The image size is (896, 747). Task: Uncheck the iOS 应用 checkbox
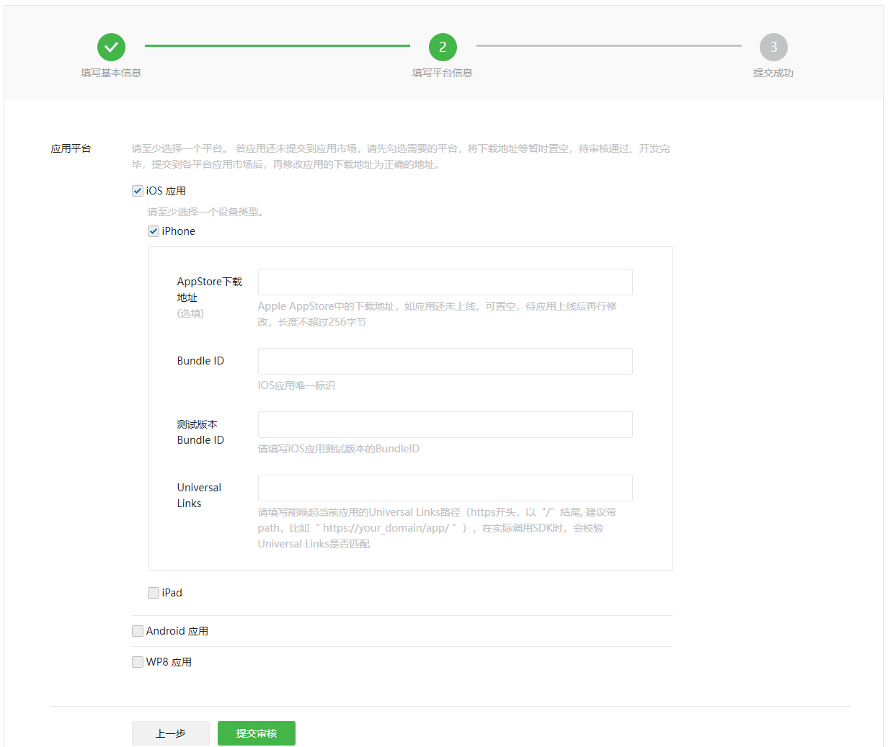tap(138, 191)
